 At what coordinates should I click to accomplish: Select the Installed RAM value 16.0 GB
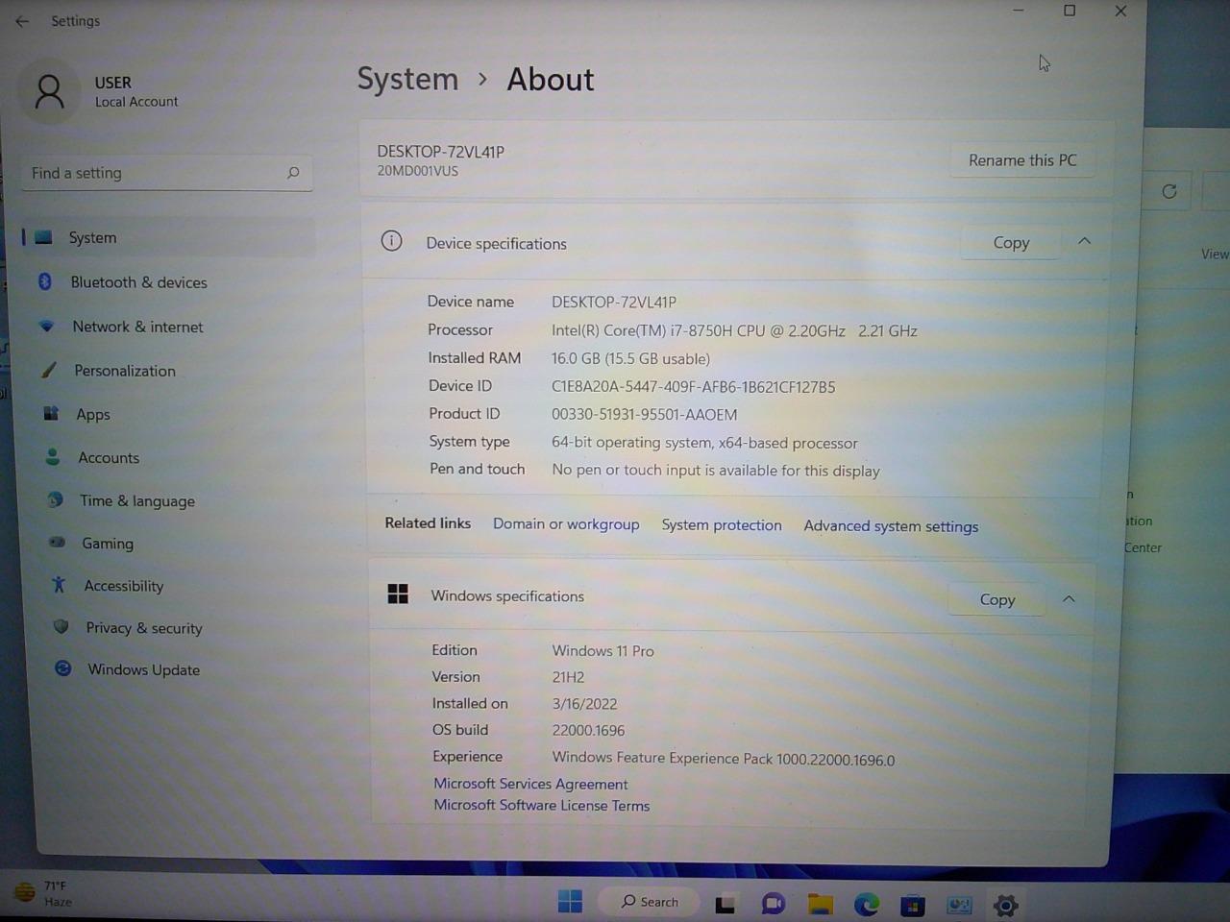pyautogui.click(x=630, y=358)
